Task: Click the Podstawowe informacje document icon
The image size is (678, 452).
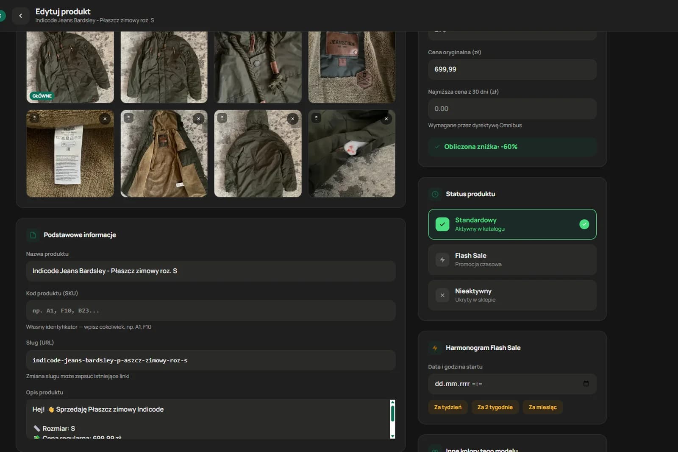Action: [33, 235]
